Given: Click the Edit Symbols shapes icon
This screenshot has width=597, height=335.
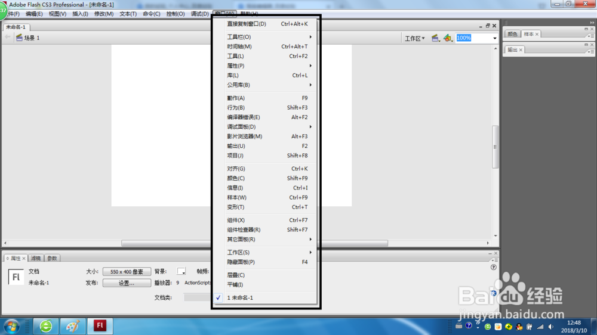Looking at the screenshot, I should click(447, 38).
